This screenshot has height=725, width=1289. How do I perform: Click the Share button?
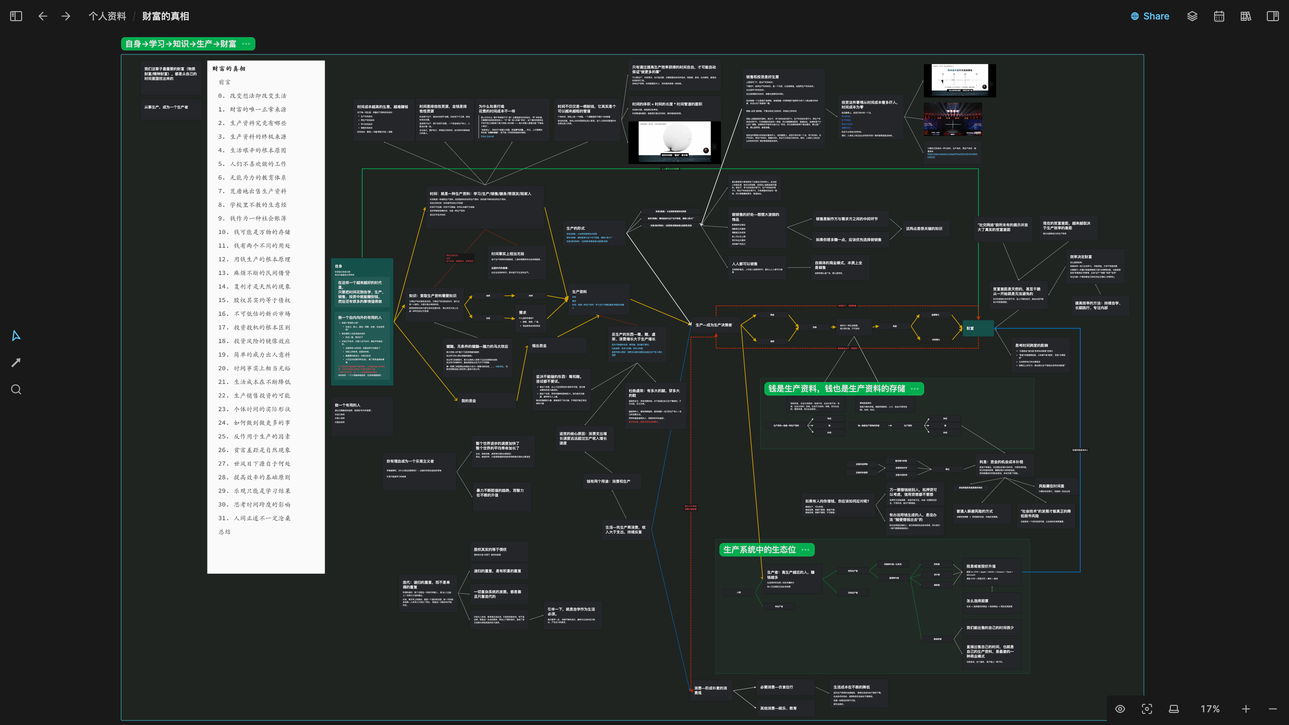coord(1150,16)
